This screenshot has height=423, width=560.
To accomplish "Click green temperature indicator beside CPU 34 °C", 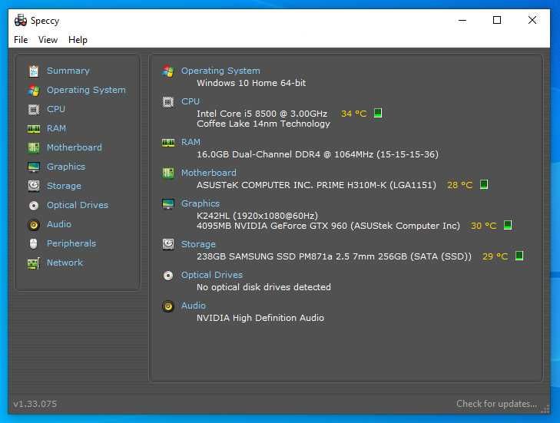I will pos(378,113).
